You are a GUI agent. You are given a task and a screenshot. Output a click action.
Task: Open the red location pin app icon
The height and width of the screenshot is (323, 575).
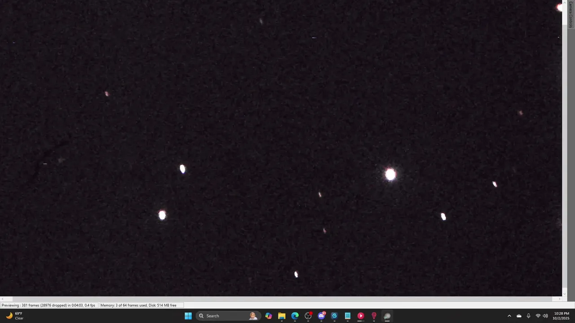374,316
